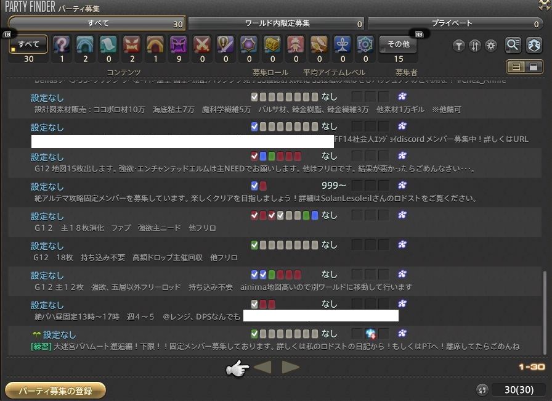Open listing 絶バハ昼固定13時~17時
This screenshot has height=401, width=552.
tap(275, 310)
